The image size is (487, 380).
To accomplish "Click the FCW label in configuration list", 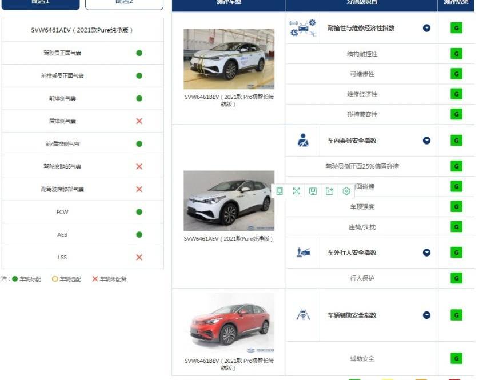I will [x=62, y=212].
